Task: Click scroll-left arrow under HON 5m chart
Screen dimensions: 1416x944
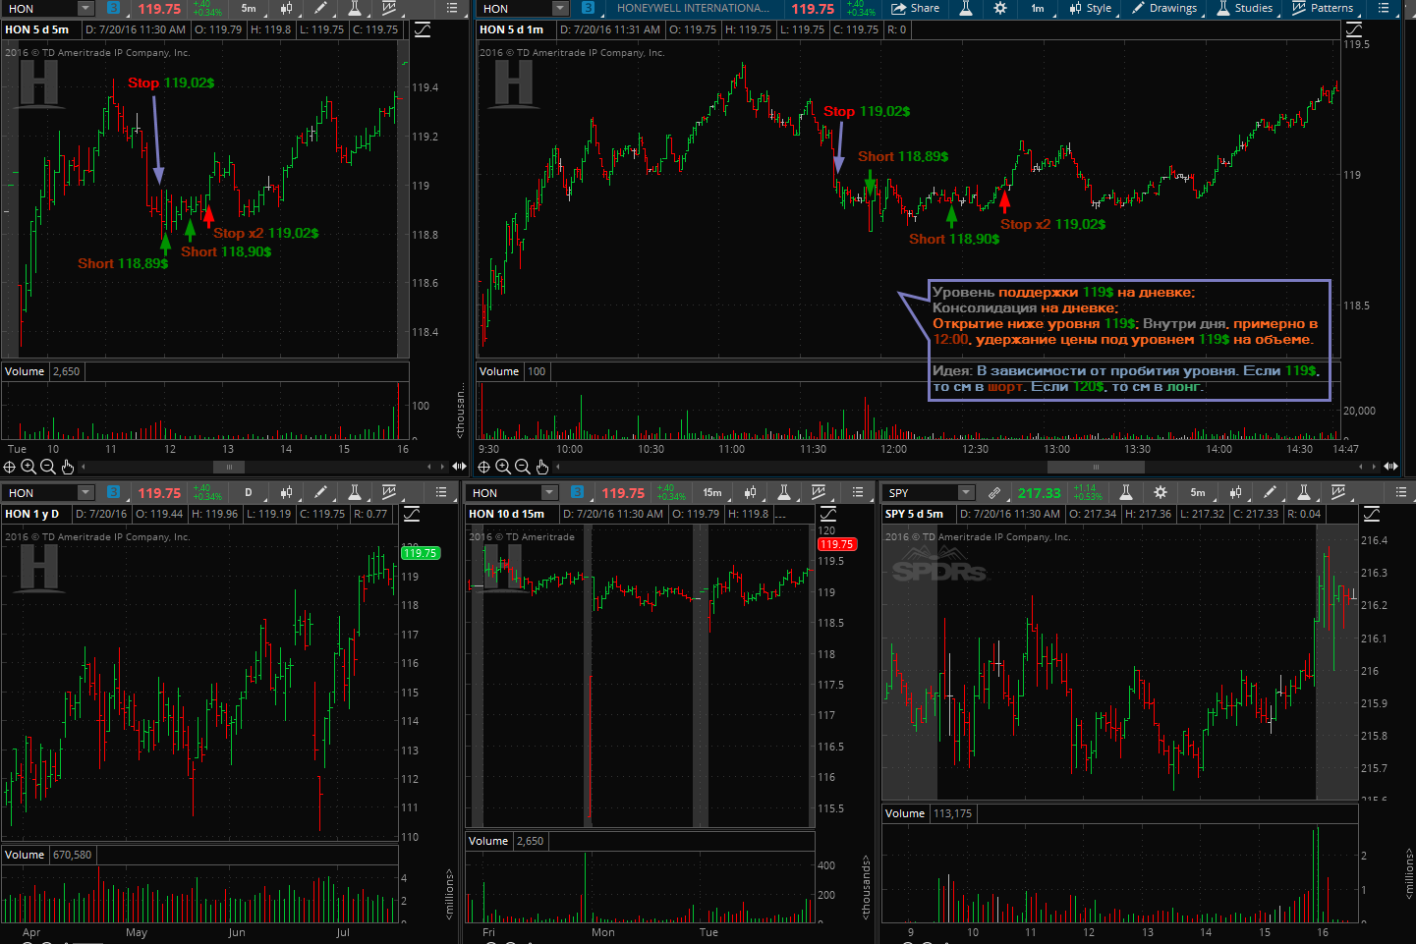Action: pyautogui.click(x=84, y=467)
